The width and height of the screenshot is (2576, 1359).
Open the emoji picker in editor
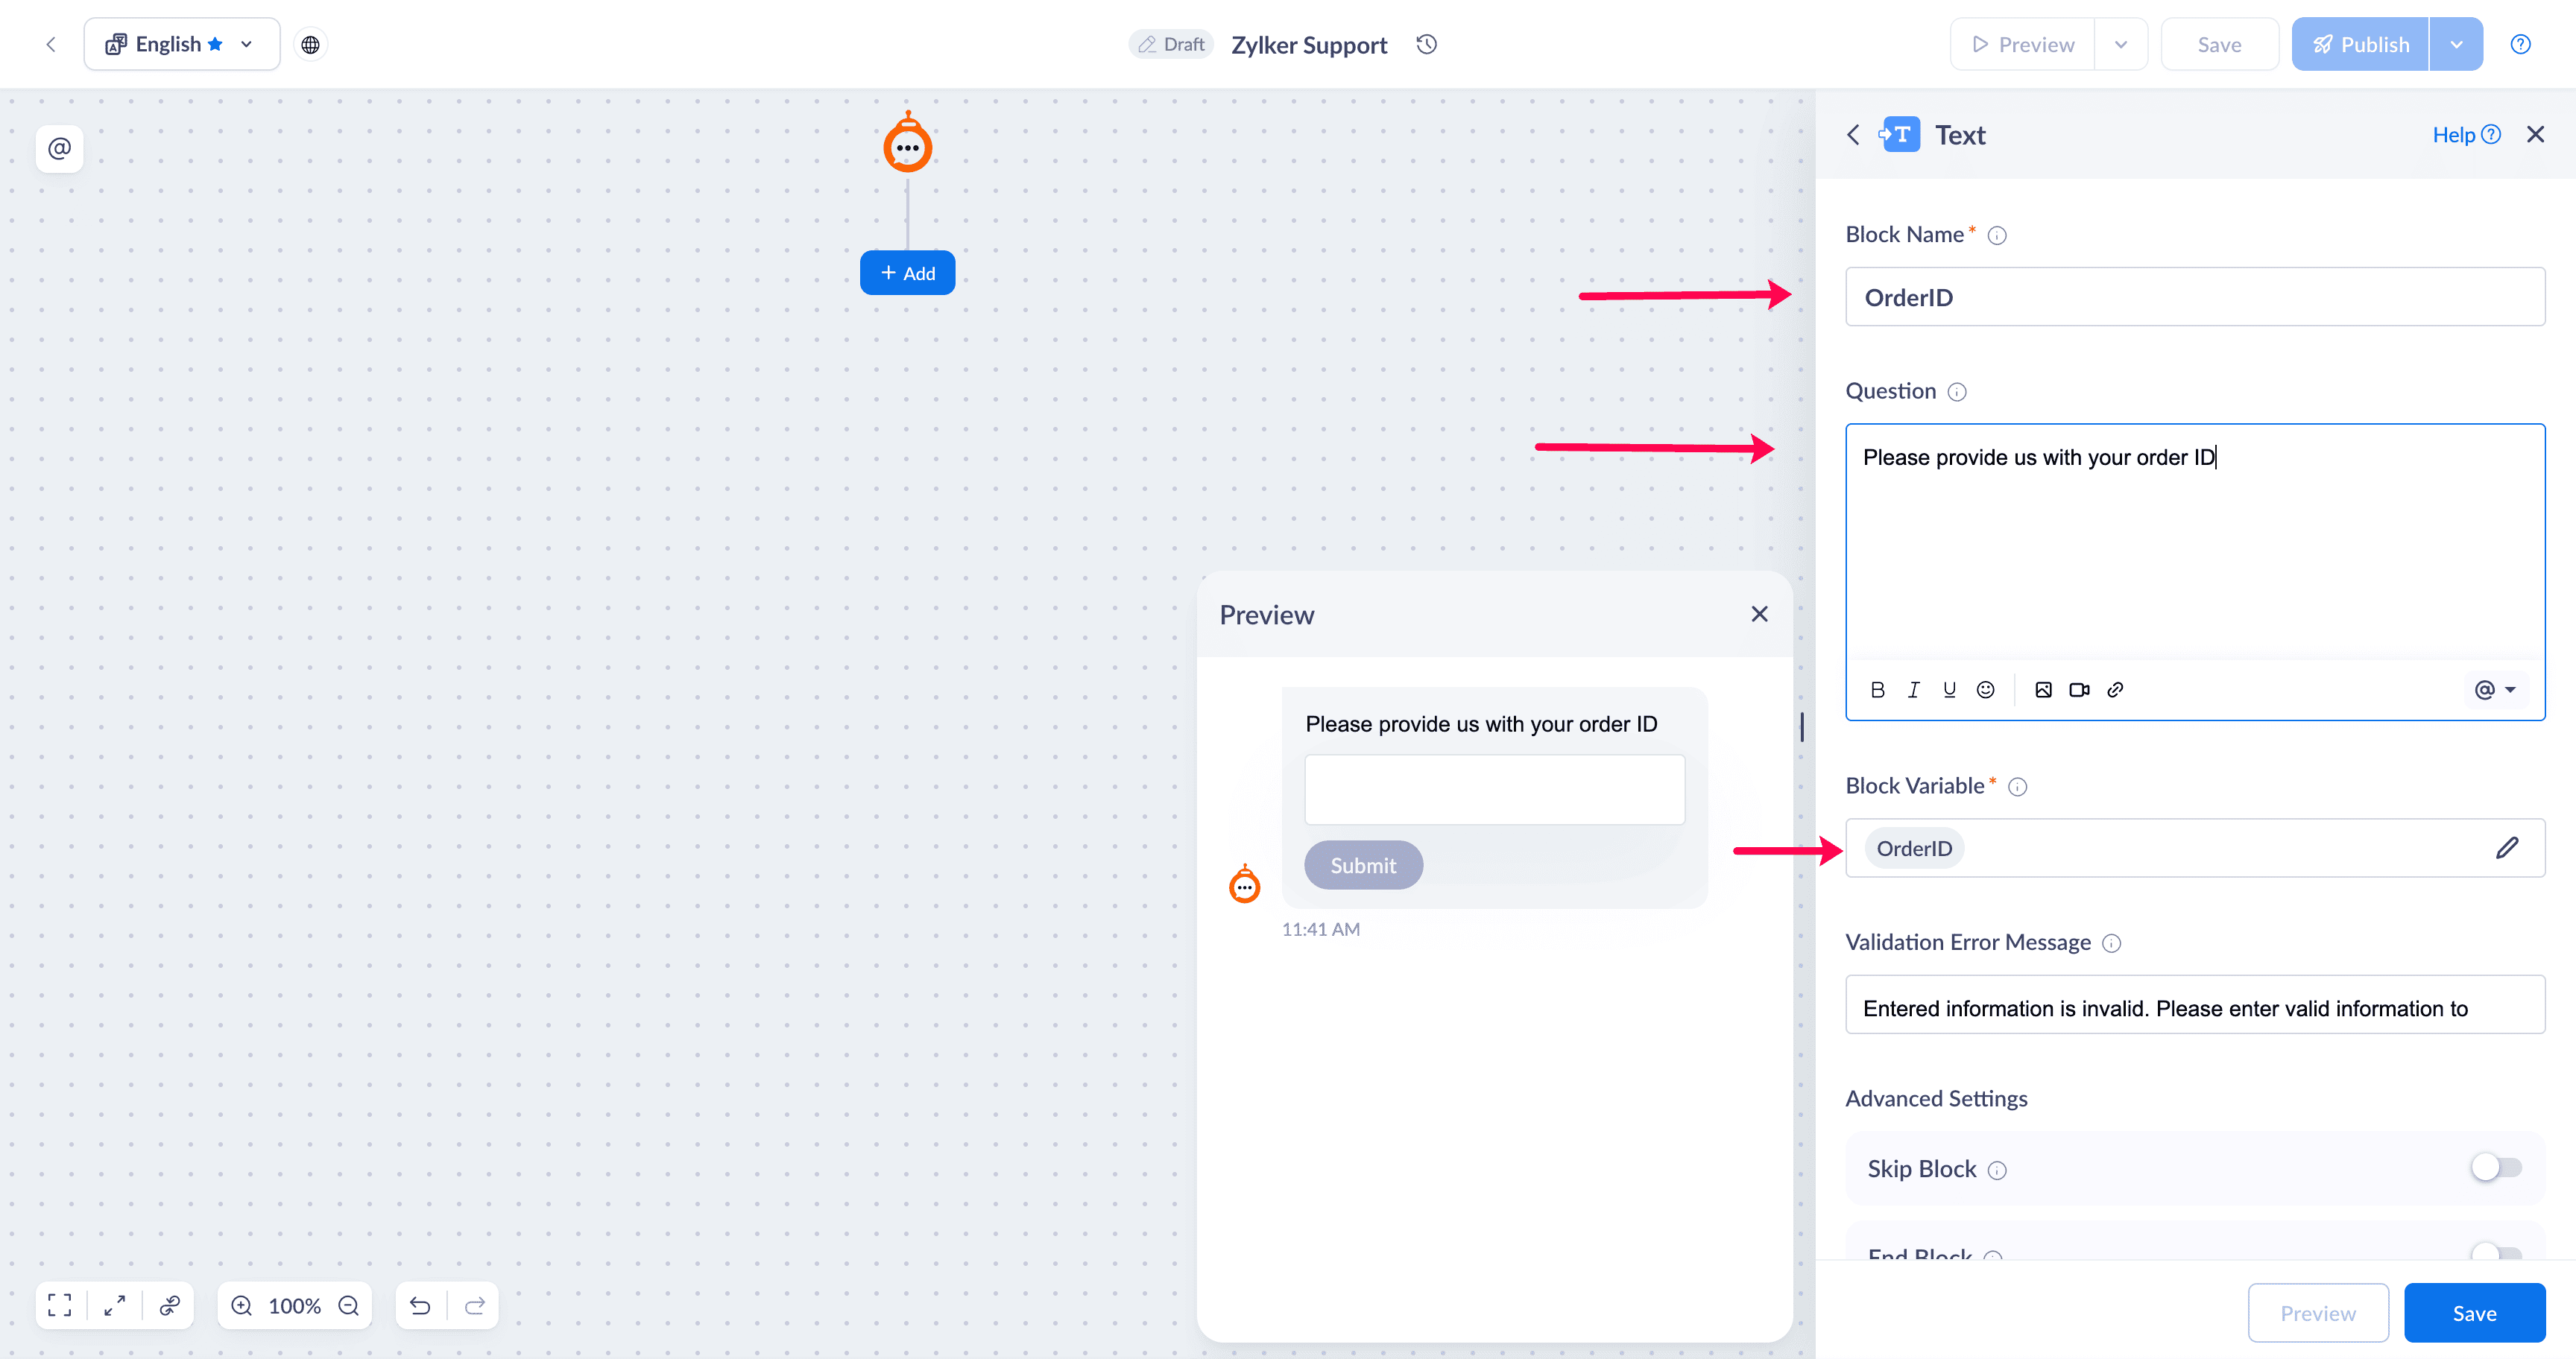(1985, 689)
